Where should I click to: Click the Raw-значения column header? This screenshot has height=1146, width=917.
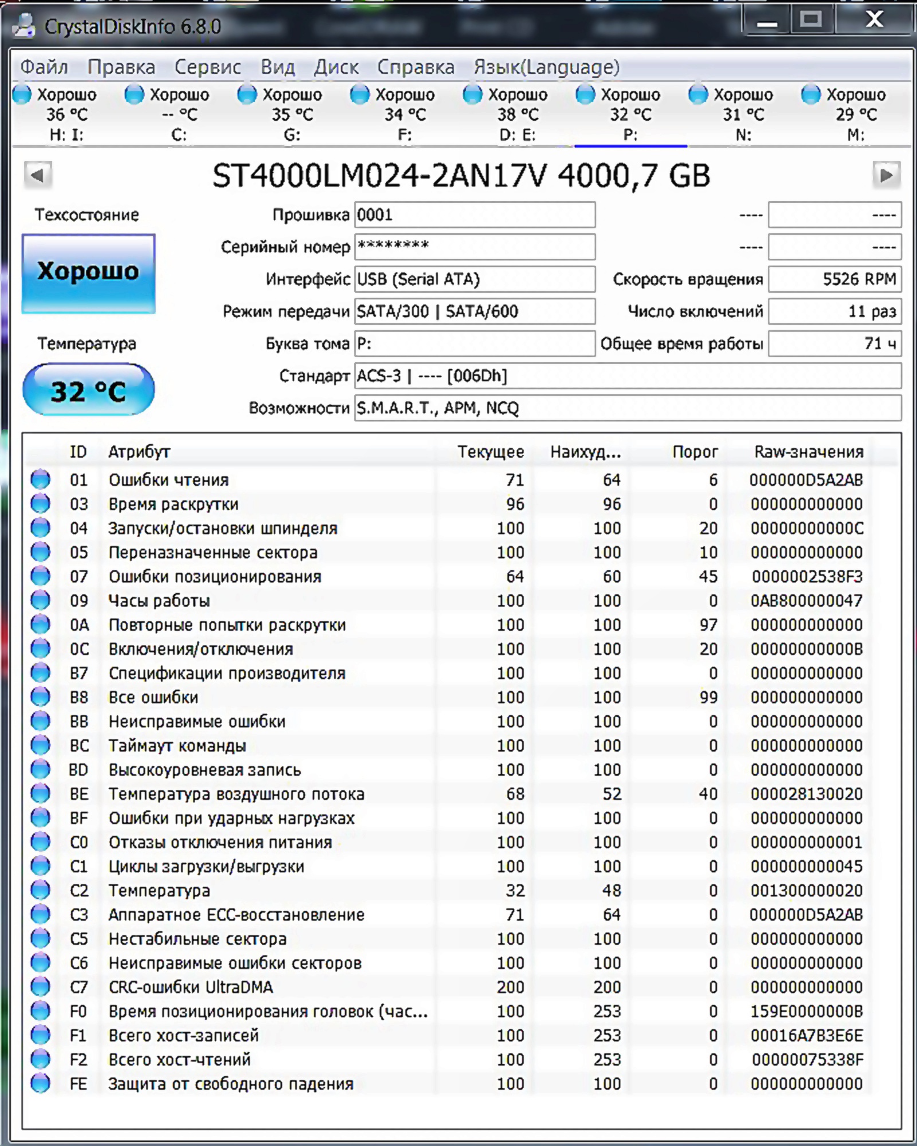point(809,452)
